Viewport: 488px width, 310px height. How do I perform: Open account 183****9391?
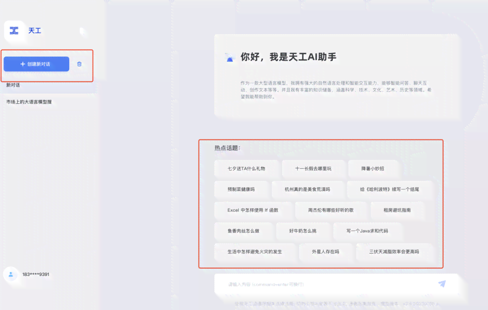pos(36,274)
